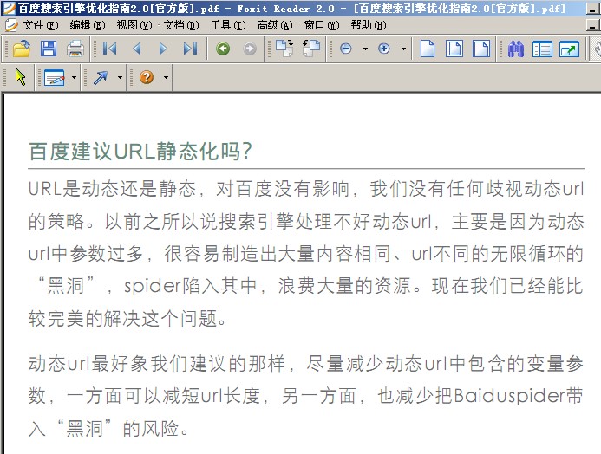Click the help question mark icon
Screen dimensions: 601x454
coord(147,78)
